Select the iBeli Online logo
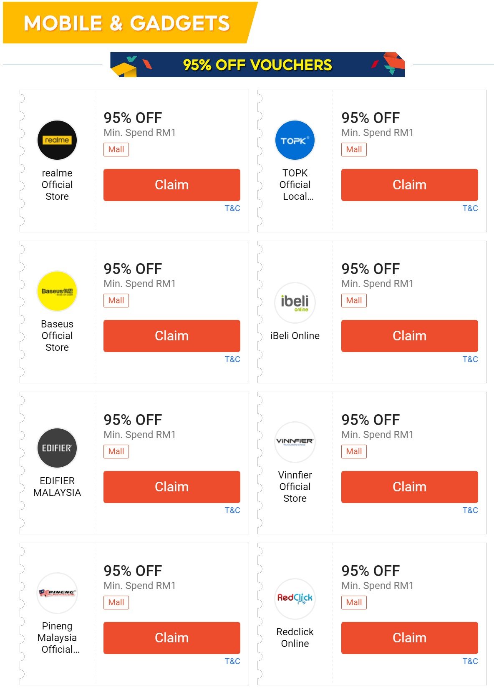Viewport: 494px width, 692px height. click(x=295, y=303)
